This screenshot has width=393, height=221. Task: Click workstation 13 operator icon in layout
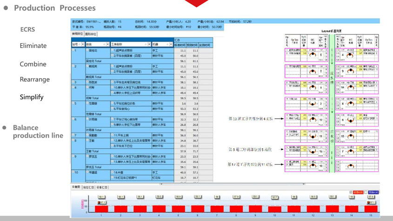(x=351, y=136)
